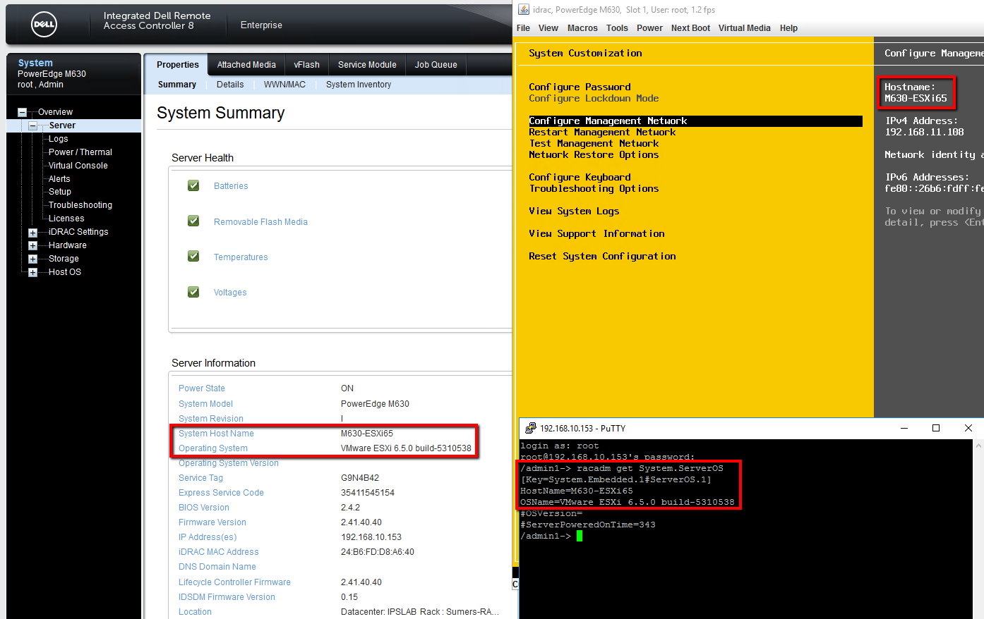This screenshot has width=984, height=619.
Task: Open the Macros menu in virtual console
Action: coord(582,27)
